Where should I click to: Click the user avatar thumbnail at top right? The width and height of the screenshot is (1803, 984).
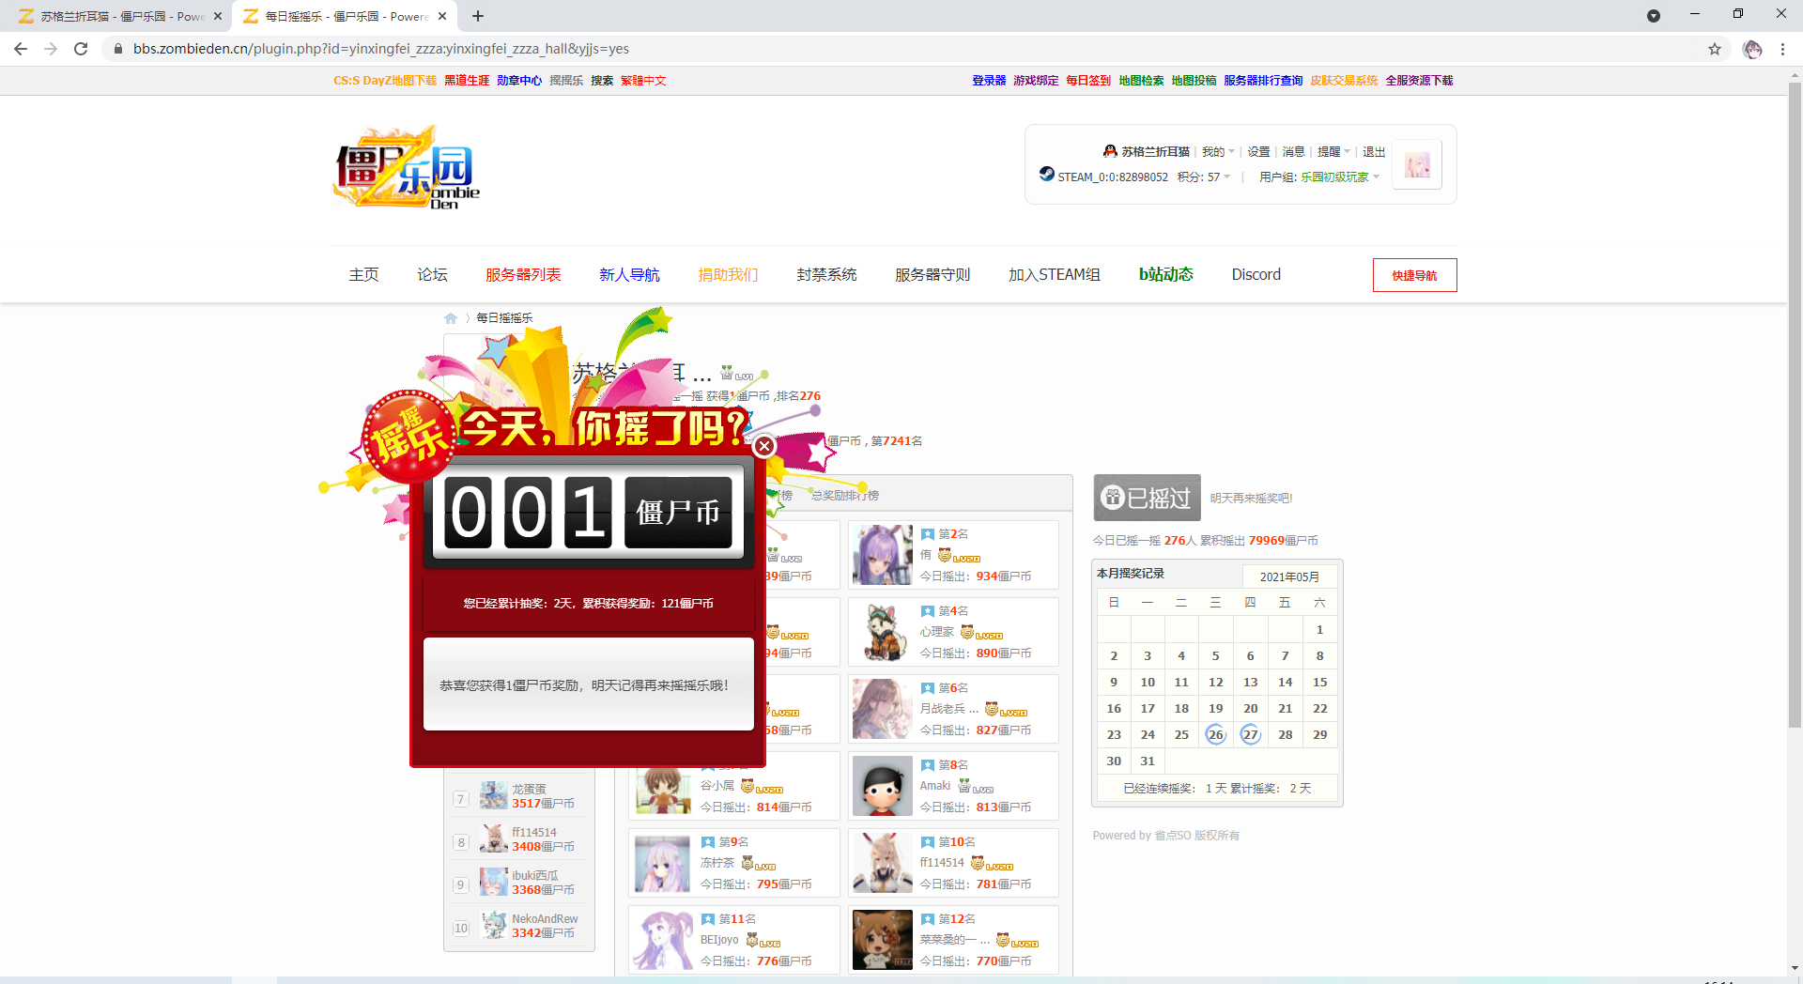point(1417,164)
